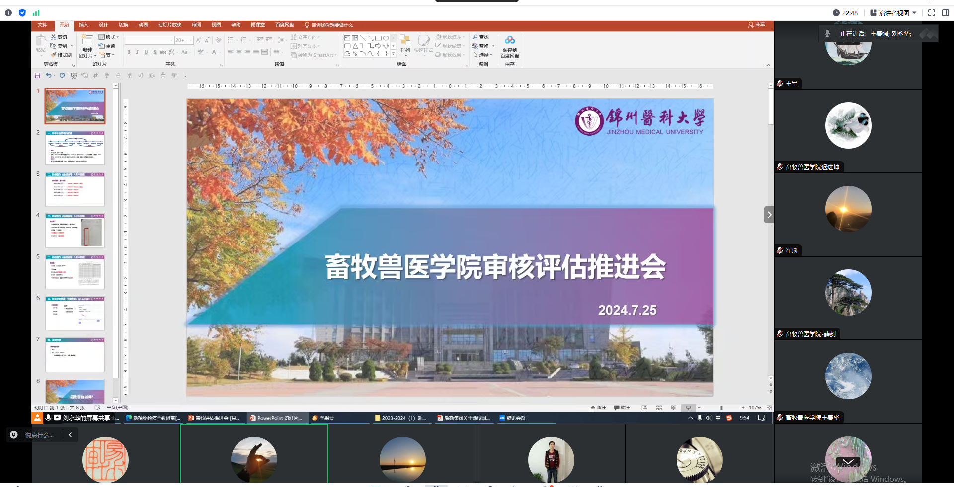Image resolution: width=954 pixels, height=487 pixels.
Task: Click the 新建幻灯片 new slide icon
Action: click(87, 41)
